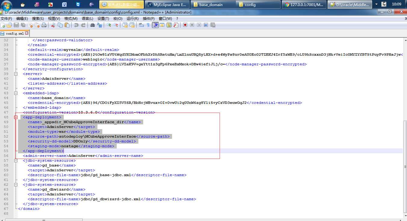The height and width of the screenshot is (221, 407).
Task: Click the Zoom Out toolbar icon
Action: pyautogui.click(x=116, y=25)
